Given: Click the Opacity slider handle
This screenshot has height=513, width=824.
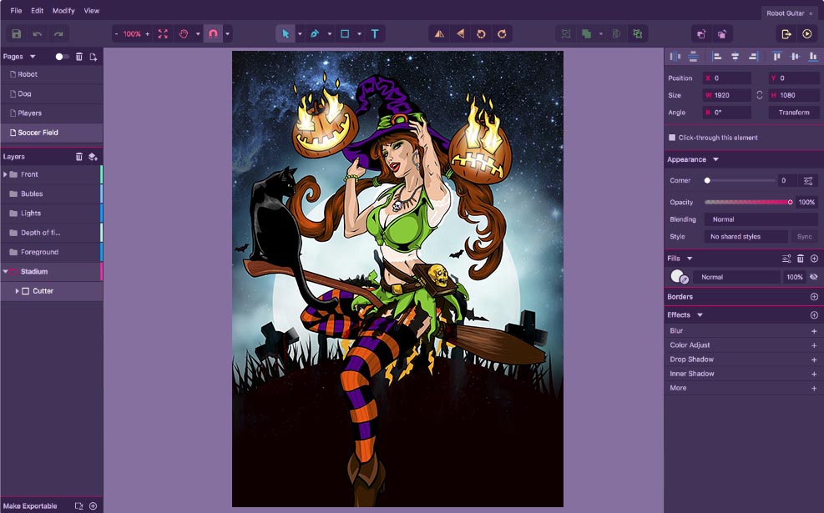Looking at the screenshot, I should coord(790,202).
